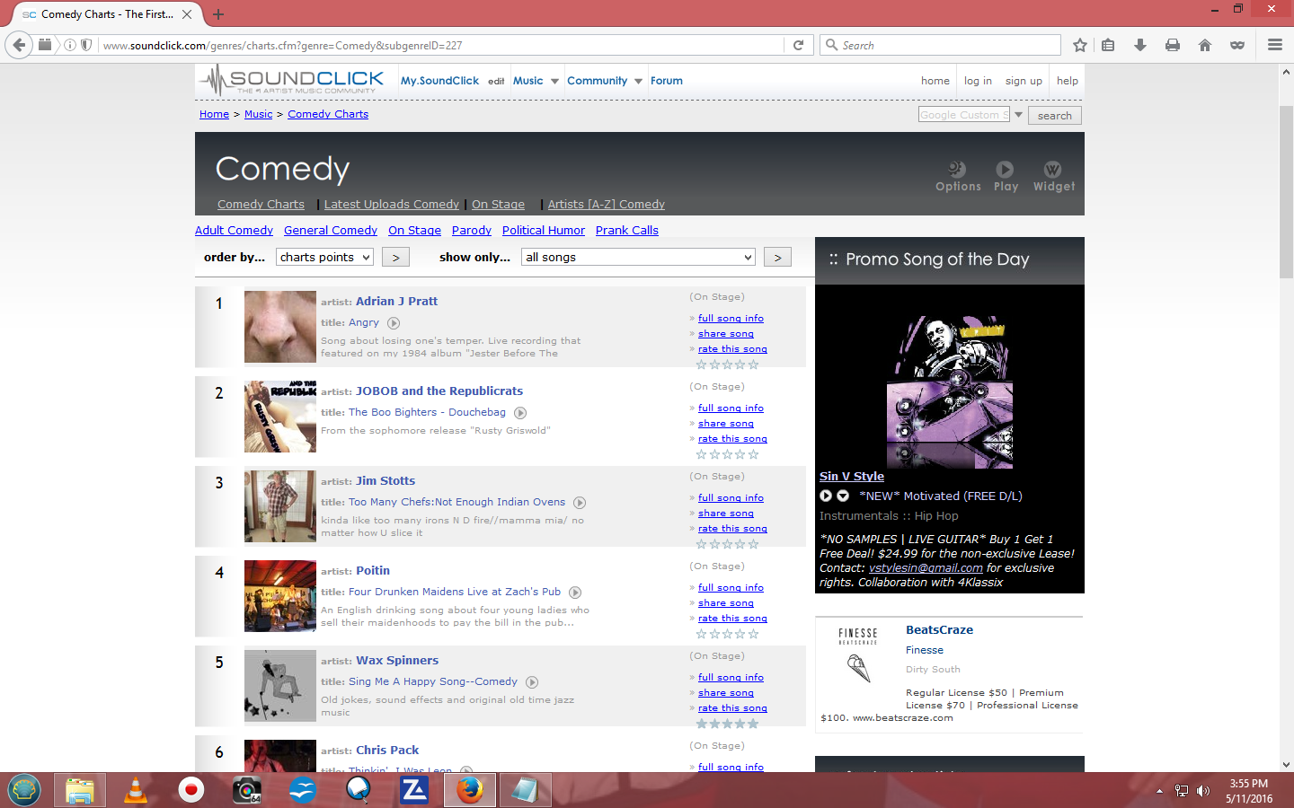This screenshot has width=1294, height=808.
Task: Open Adrian J Pratt artist thumbnail
Action: (x=280, y=327)
